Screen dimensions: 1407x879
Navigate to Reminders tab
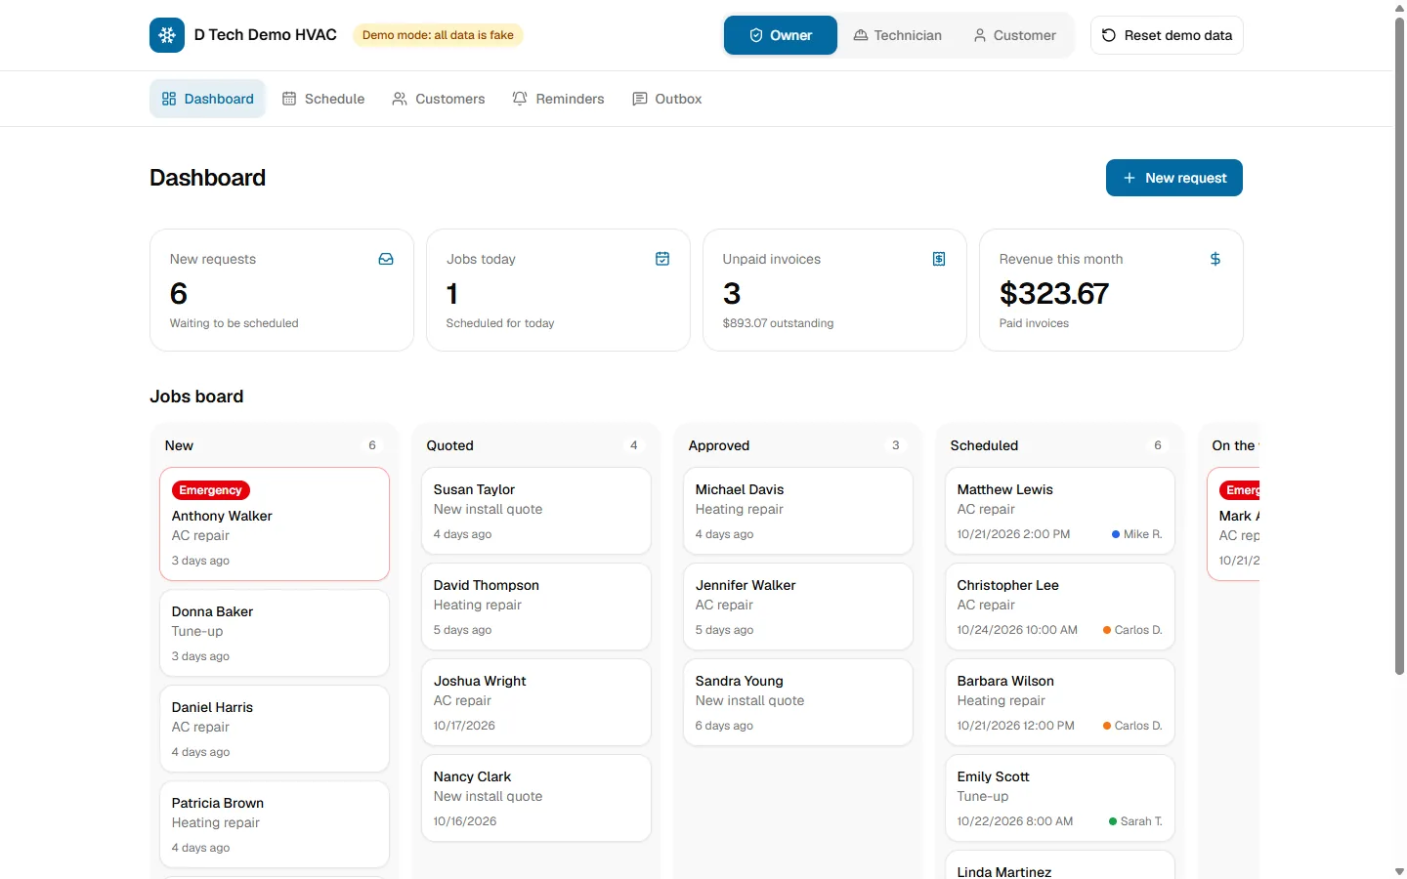[559, 99]
